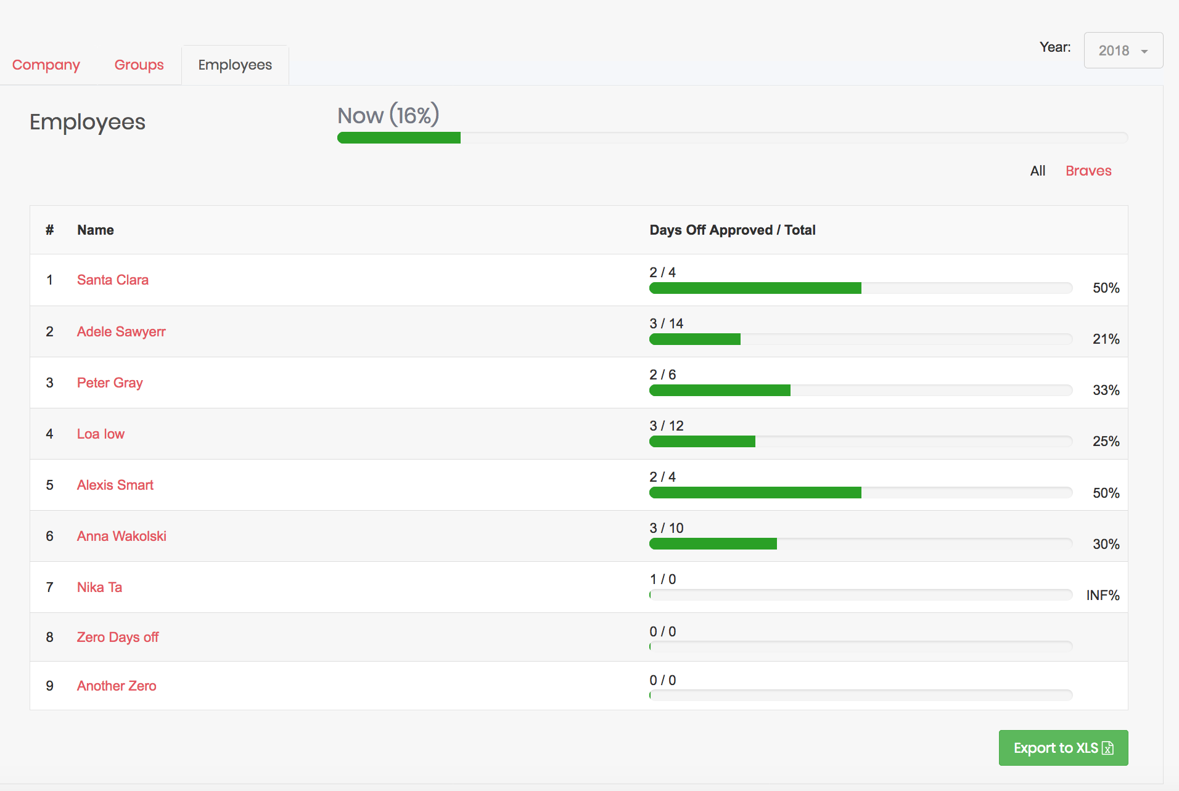This screenshot has width=1179, height=791.
Task: Open Anna Wakolski's profile
Action: [121, 536]
